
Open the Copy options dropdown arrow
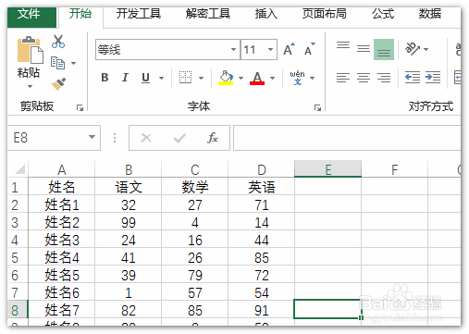point(73,64)
